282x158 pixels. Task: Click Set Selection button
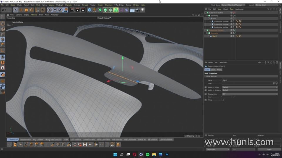(153, 140)
